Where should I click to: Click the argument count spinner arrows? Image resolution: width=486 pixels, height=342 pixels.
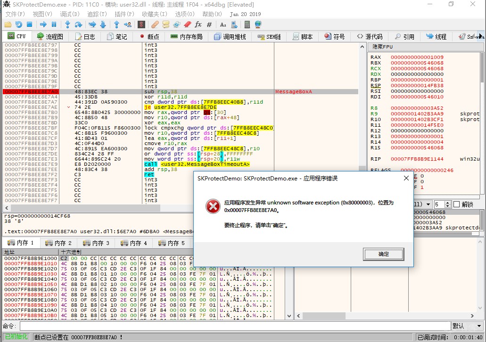pos(447,204)
